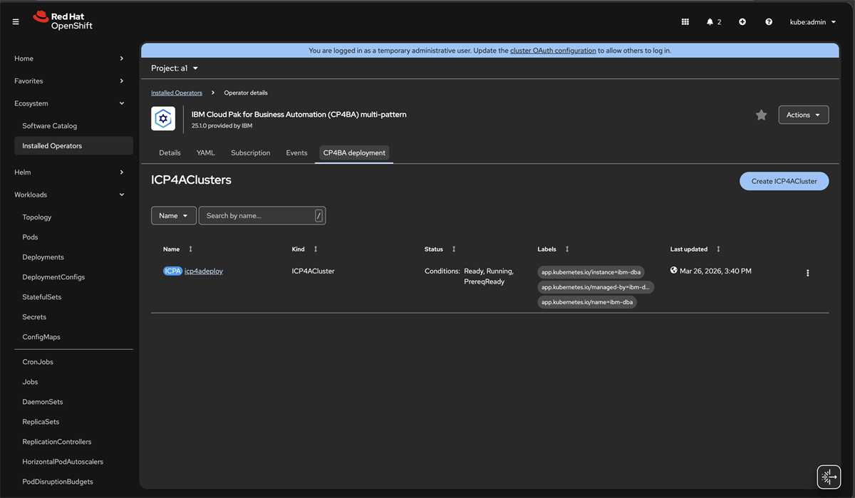Switch to the YAML tab
The height and width of the screenshot is (498, 855).
coord(205,153)
